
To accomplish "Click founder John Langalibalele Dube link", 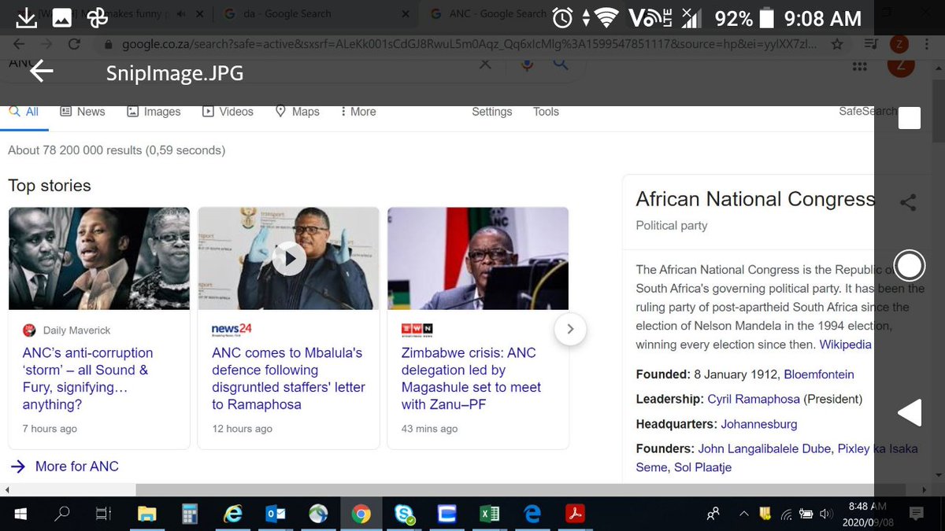I will coord(765,448).
